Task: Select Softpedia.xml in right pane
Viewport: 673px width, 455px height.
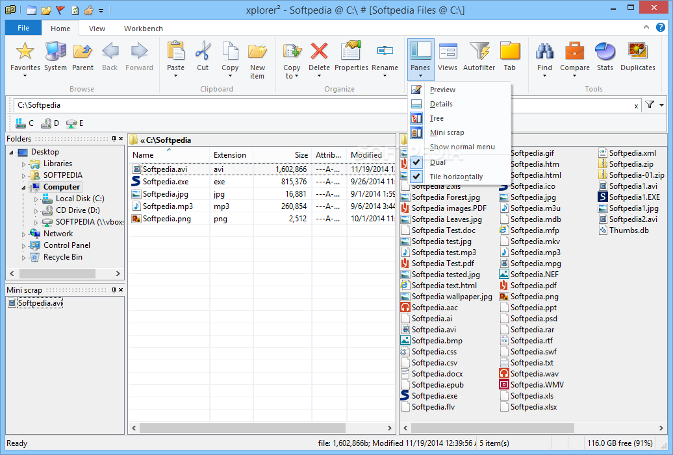Action: pyautogui.click(x=632, y=153)
